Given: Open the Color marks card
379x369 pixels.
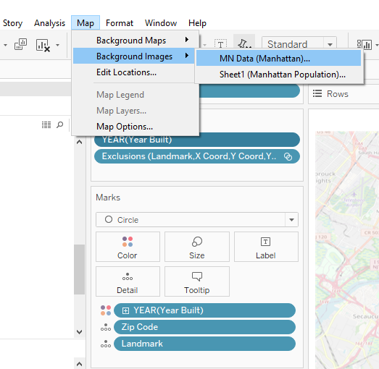Looking at the screenshot, I should point(128,247).
